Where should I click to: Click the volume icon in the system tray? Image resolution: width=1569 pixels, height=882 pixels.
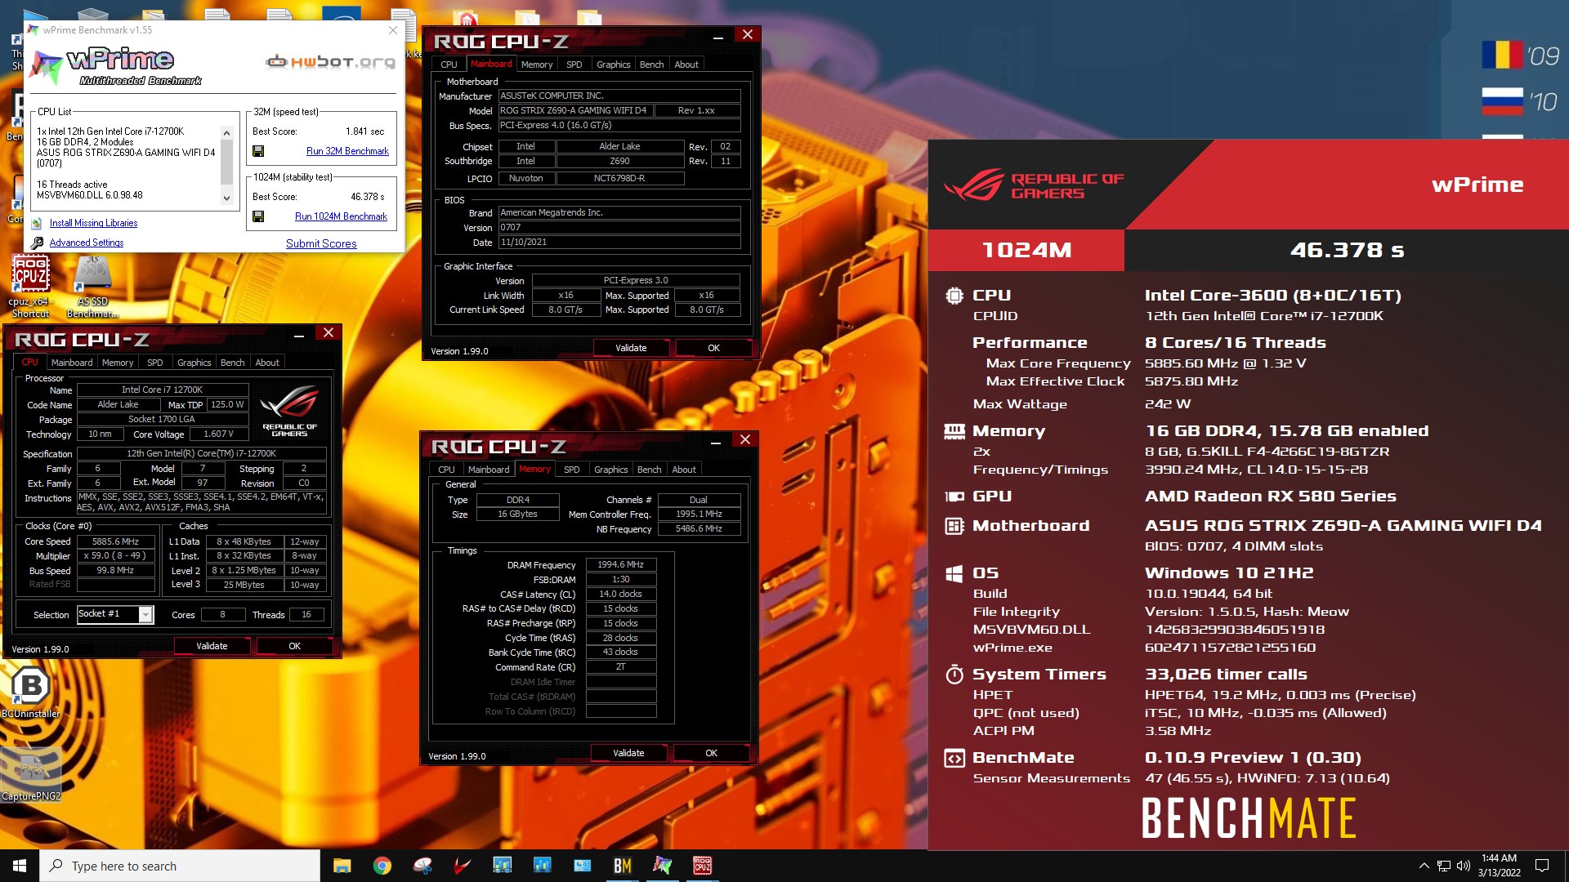click(x=1463, y=866)
